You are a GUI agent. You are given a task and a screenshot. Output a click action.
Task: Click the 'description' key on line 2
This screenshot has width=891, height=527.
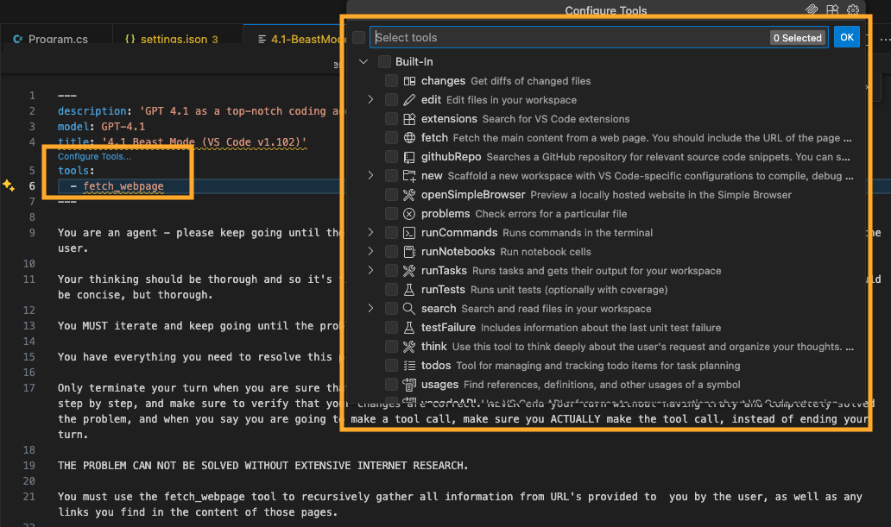pyautogui.click(x=92, y=110)
